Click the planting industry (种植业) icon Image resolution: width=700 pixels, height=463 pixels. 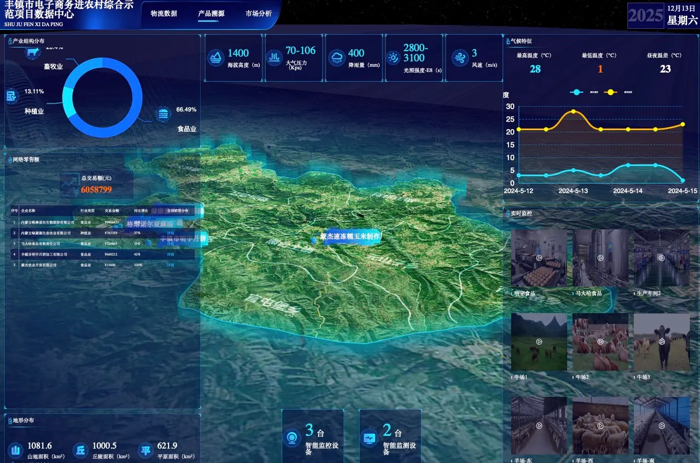(x=12, y=97)
